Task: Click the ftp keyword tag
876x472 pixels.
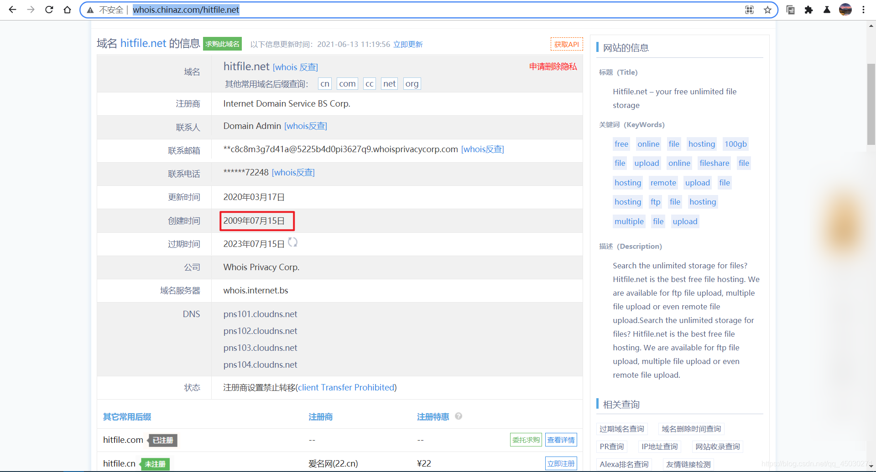Action: click(x=656, y=202)
